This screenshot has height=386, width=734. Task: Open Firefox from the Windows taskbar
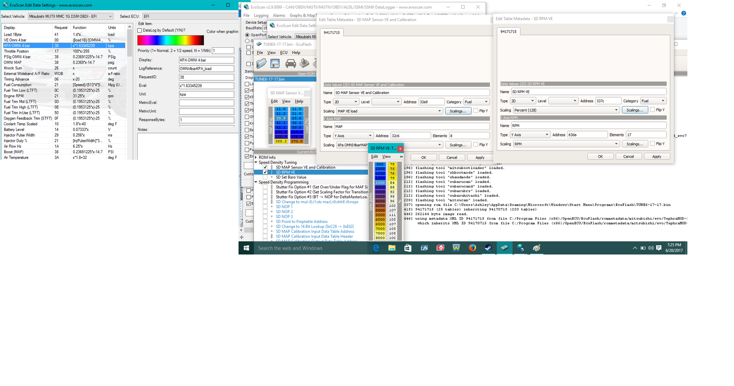coord(472,248)
